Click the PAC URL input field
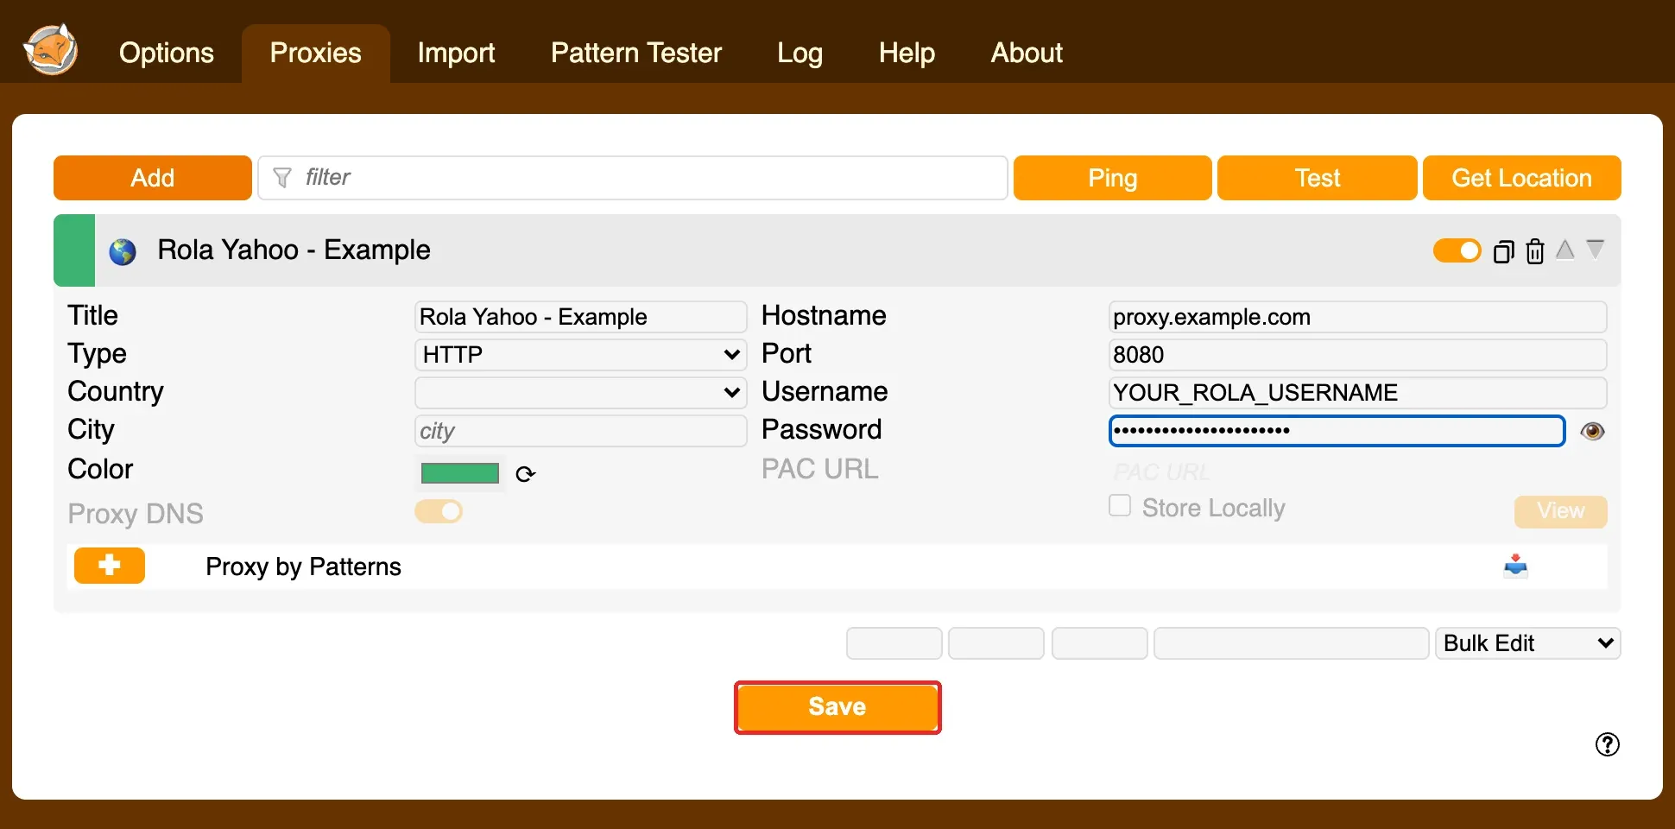 [1357, 471]
